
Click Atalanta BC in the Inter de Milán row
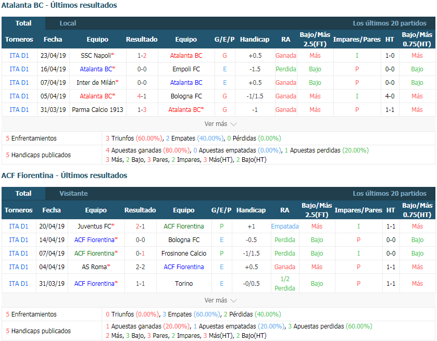pos(186,83)
